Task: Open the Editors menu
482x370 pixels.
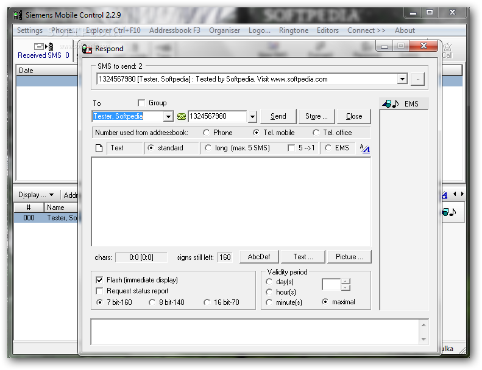Action: click(328, 30)
